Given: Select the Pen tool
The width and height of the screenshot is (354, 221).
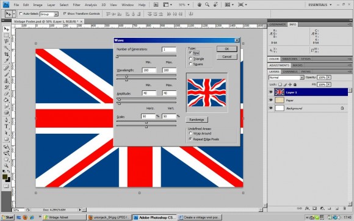Looking at the screenshot, I should (x=6, y=120).
